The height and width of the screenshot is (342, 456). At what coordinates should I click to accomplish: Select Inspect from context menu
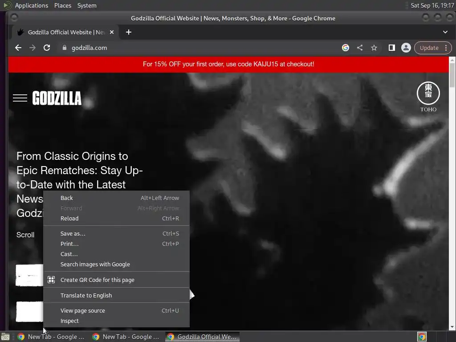click(x=116, y=321)
